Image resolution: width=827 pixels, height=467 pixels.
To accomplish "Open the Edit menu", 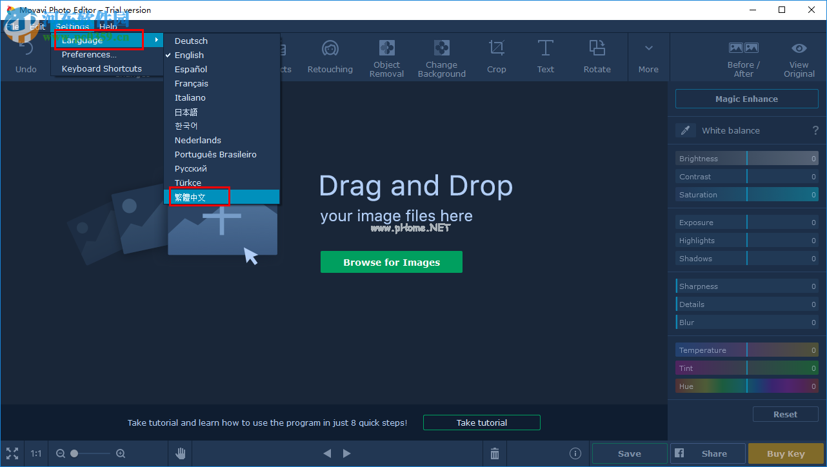I will 37,26.
